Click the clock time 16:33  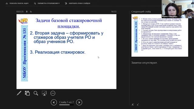[x=114, y=12]
